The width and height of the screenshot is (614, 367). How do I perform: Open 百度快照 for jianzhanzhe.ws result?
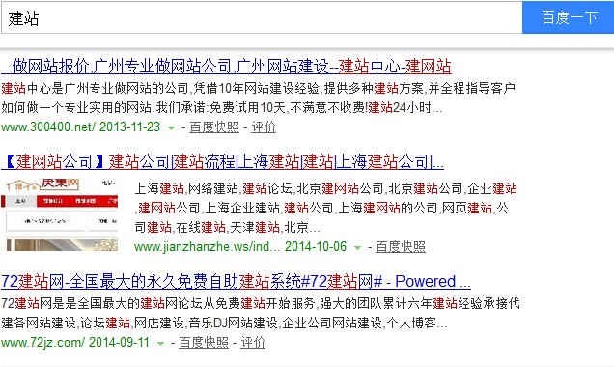(401, 246)
